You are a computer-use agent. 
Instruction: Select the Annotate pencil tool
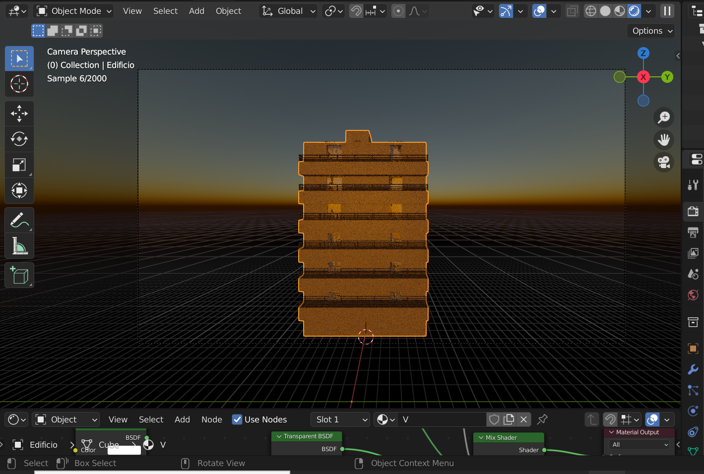tap(19, 220)
